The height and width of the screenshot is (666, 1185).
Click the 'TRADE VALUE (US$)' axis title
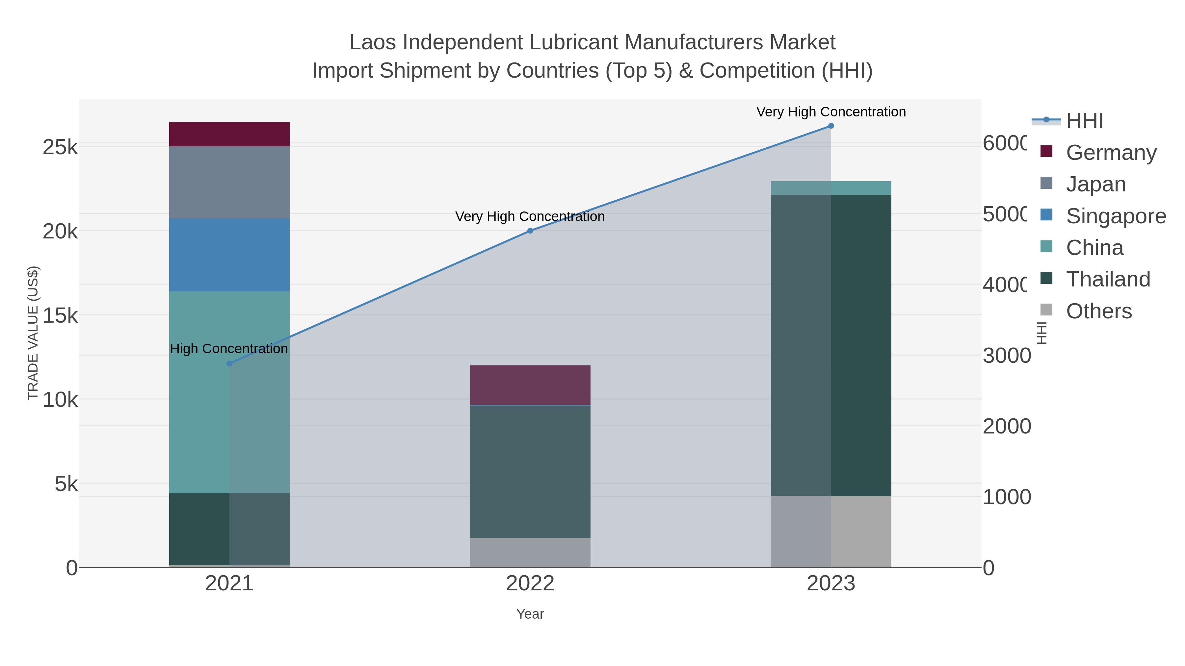tap(33, 333)
